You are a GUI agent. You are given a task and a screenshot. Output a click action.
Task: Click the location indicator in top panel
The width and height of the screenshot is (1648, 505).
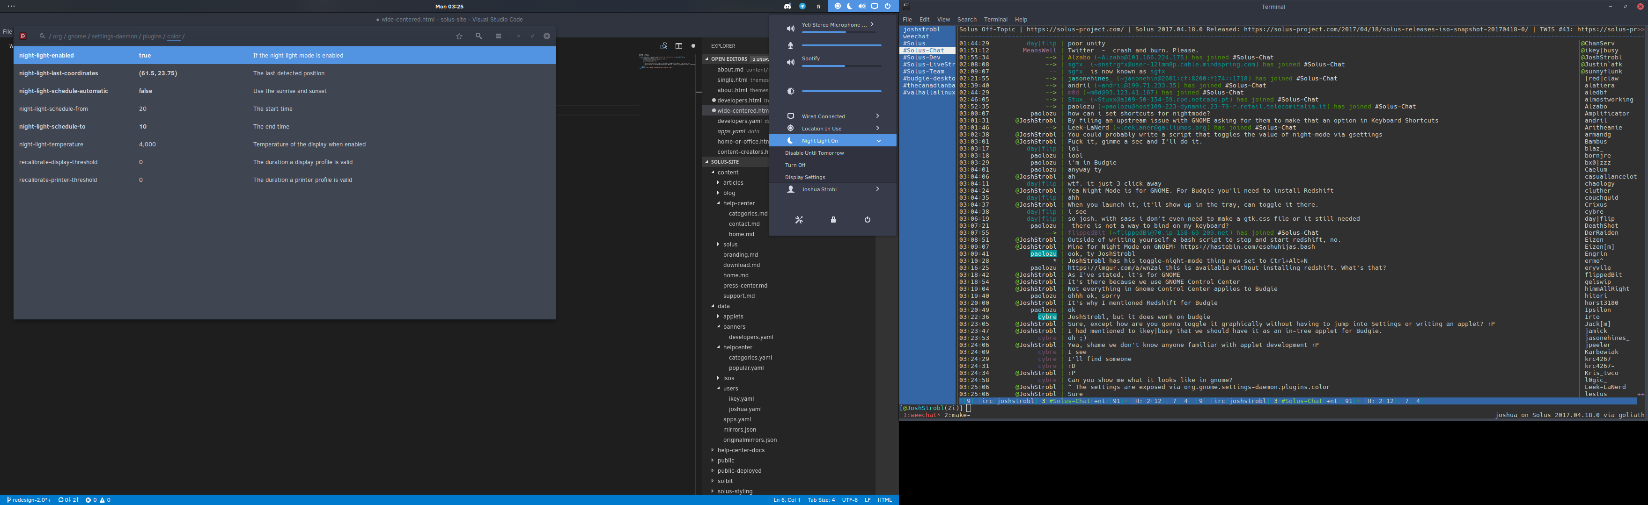tap(838, 7)
